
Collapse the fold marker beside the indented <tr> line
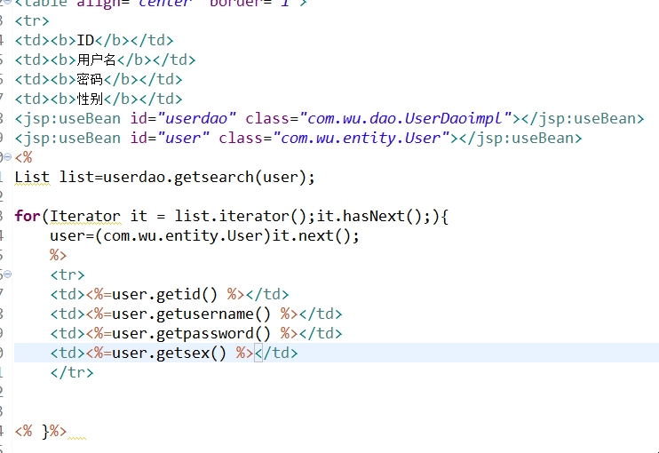7,274
